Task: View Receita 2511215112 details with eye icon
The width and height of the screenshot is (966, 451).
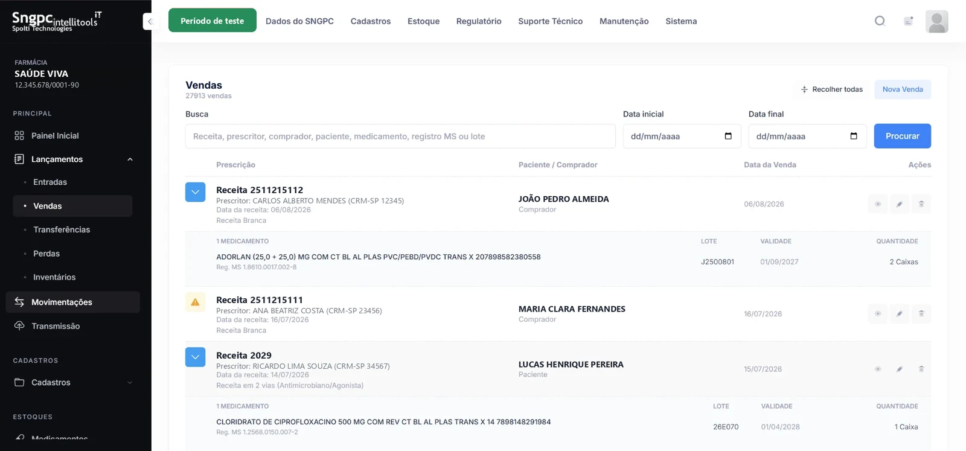Action: (878, 204)
